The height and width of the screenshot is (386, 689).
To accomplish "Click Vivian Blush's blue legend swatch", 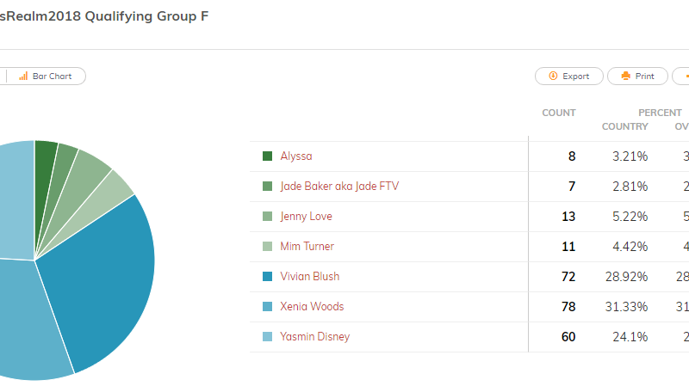I will coord(267,276).
